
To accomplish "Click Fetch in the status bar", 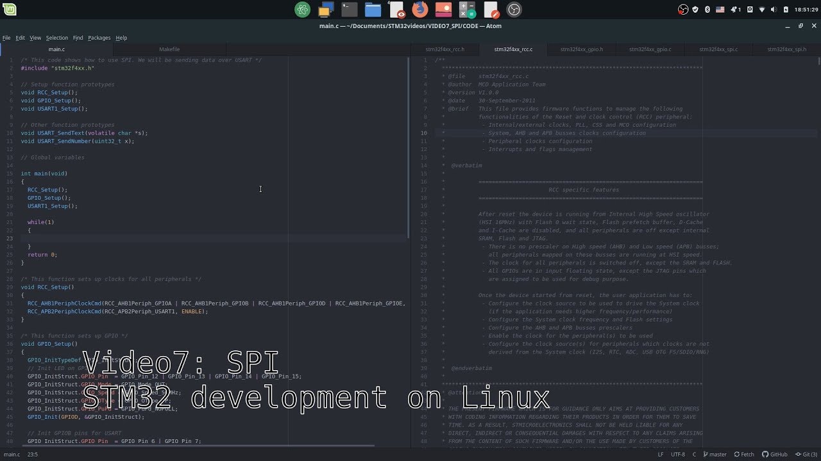I will 744,455.
